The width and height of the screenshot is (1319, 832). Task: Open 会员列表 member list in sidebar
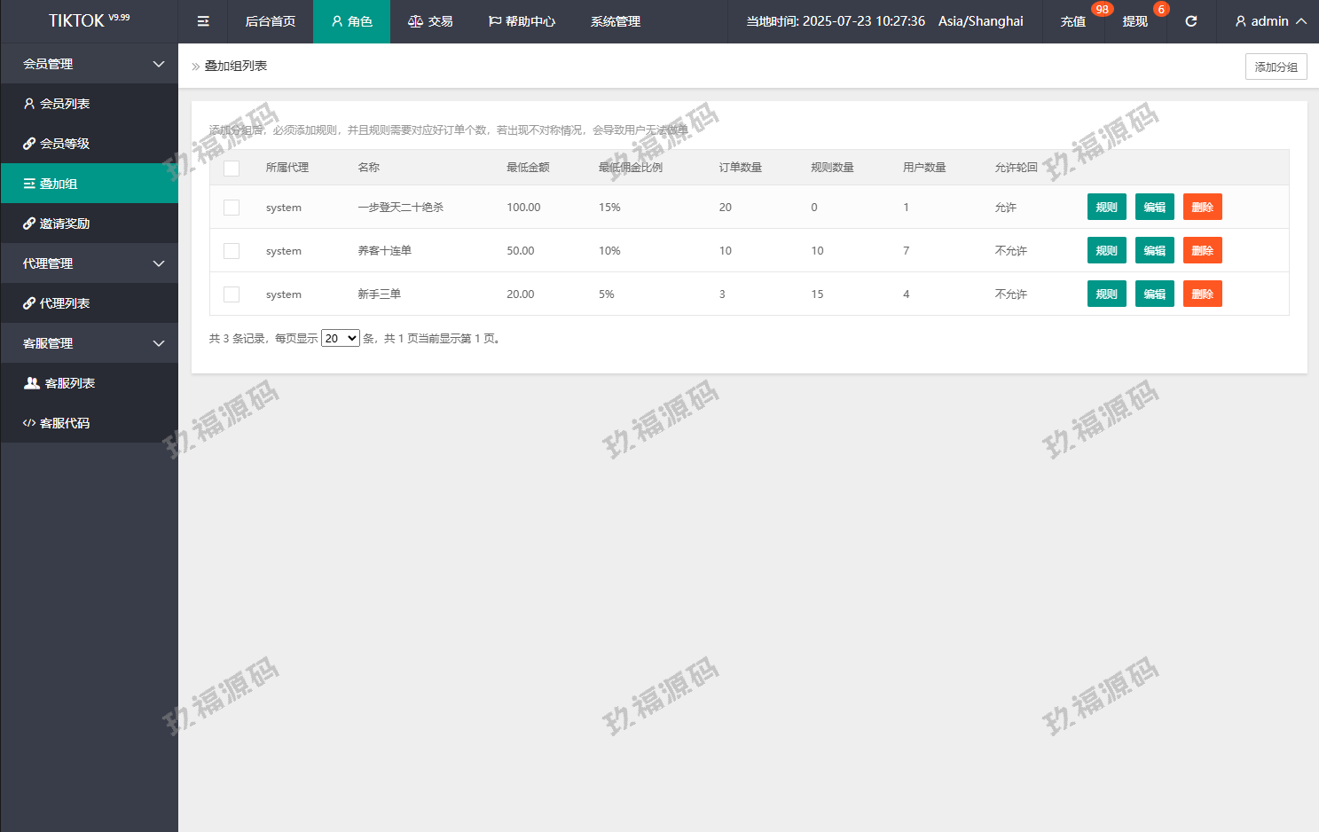[x=65, y=104]
